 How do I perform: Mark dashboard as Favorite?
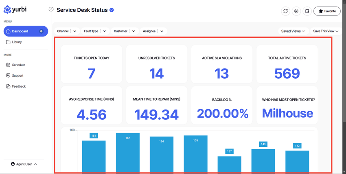coord(327,11)
